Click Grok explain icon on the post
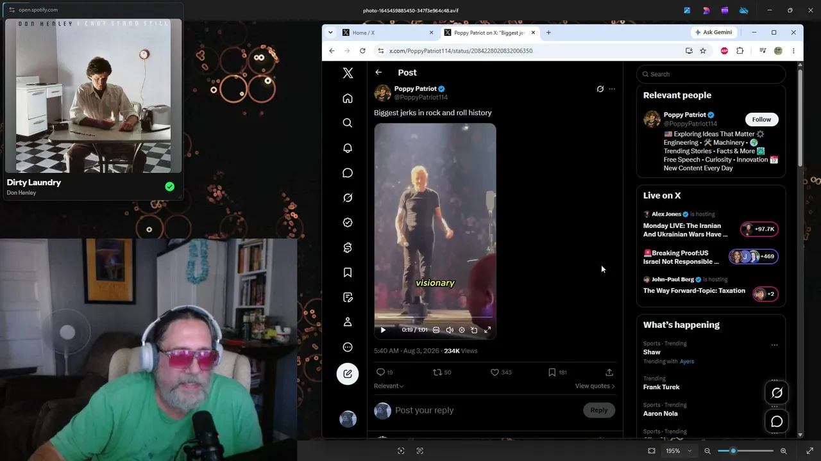The height and width of the screenshot is (461, 821). coord(600,89)
